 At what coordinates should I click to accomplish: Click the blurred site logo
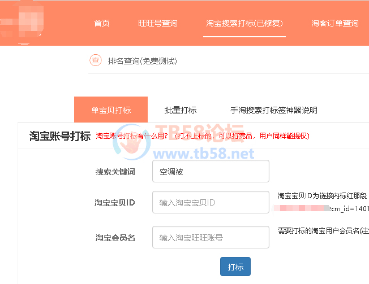tap(23, 23)
